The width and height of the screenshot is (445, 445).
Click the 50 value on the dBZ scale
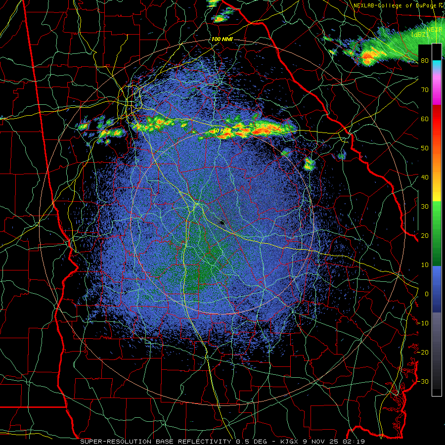pos(425,148)
